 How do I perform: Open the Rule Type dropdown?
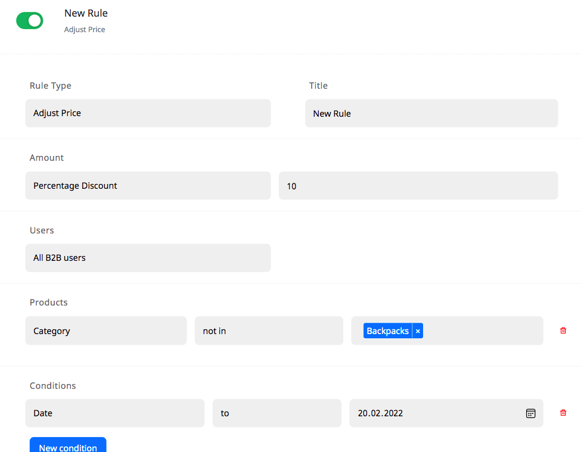(148, 113)
